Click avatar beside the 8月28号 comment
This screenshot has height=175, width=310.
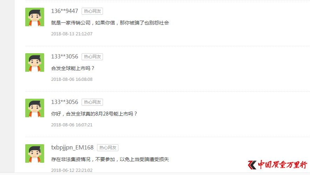35,108
